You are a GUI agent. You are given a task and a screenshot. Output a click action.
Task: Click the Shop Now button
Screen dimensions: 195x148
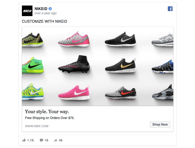[x=160, y=125]
